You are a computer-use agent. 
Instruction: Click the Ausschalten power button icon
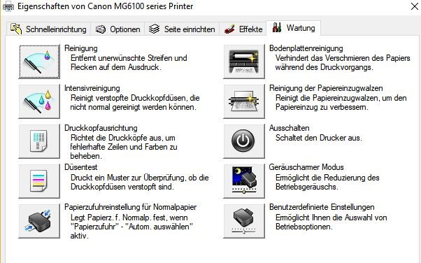[244, 141]
